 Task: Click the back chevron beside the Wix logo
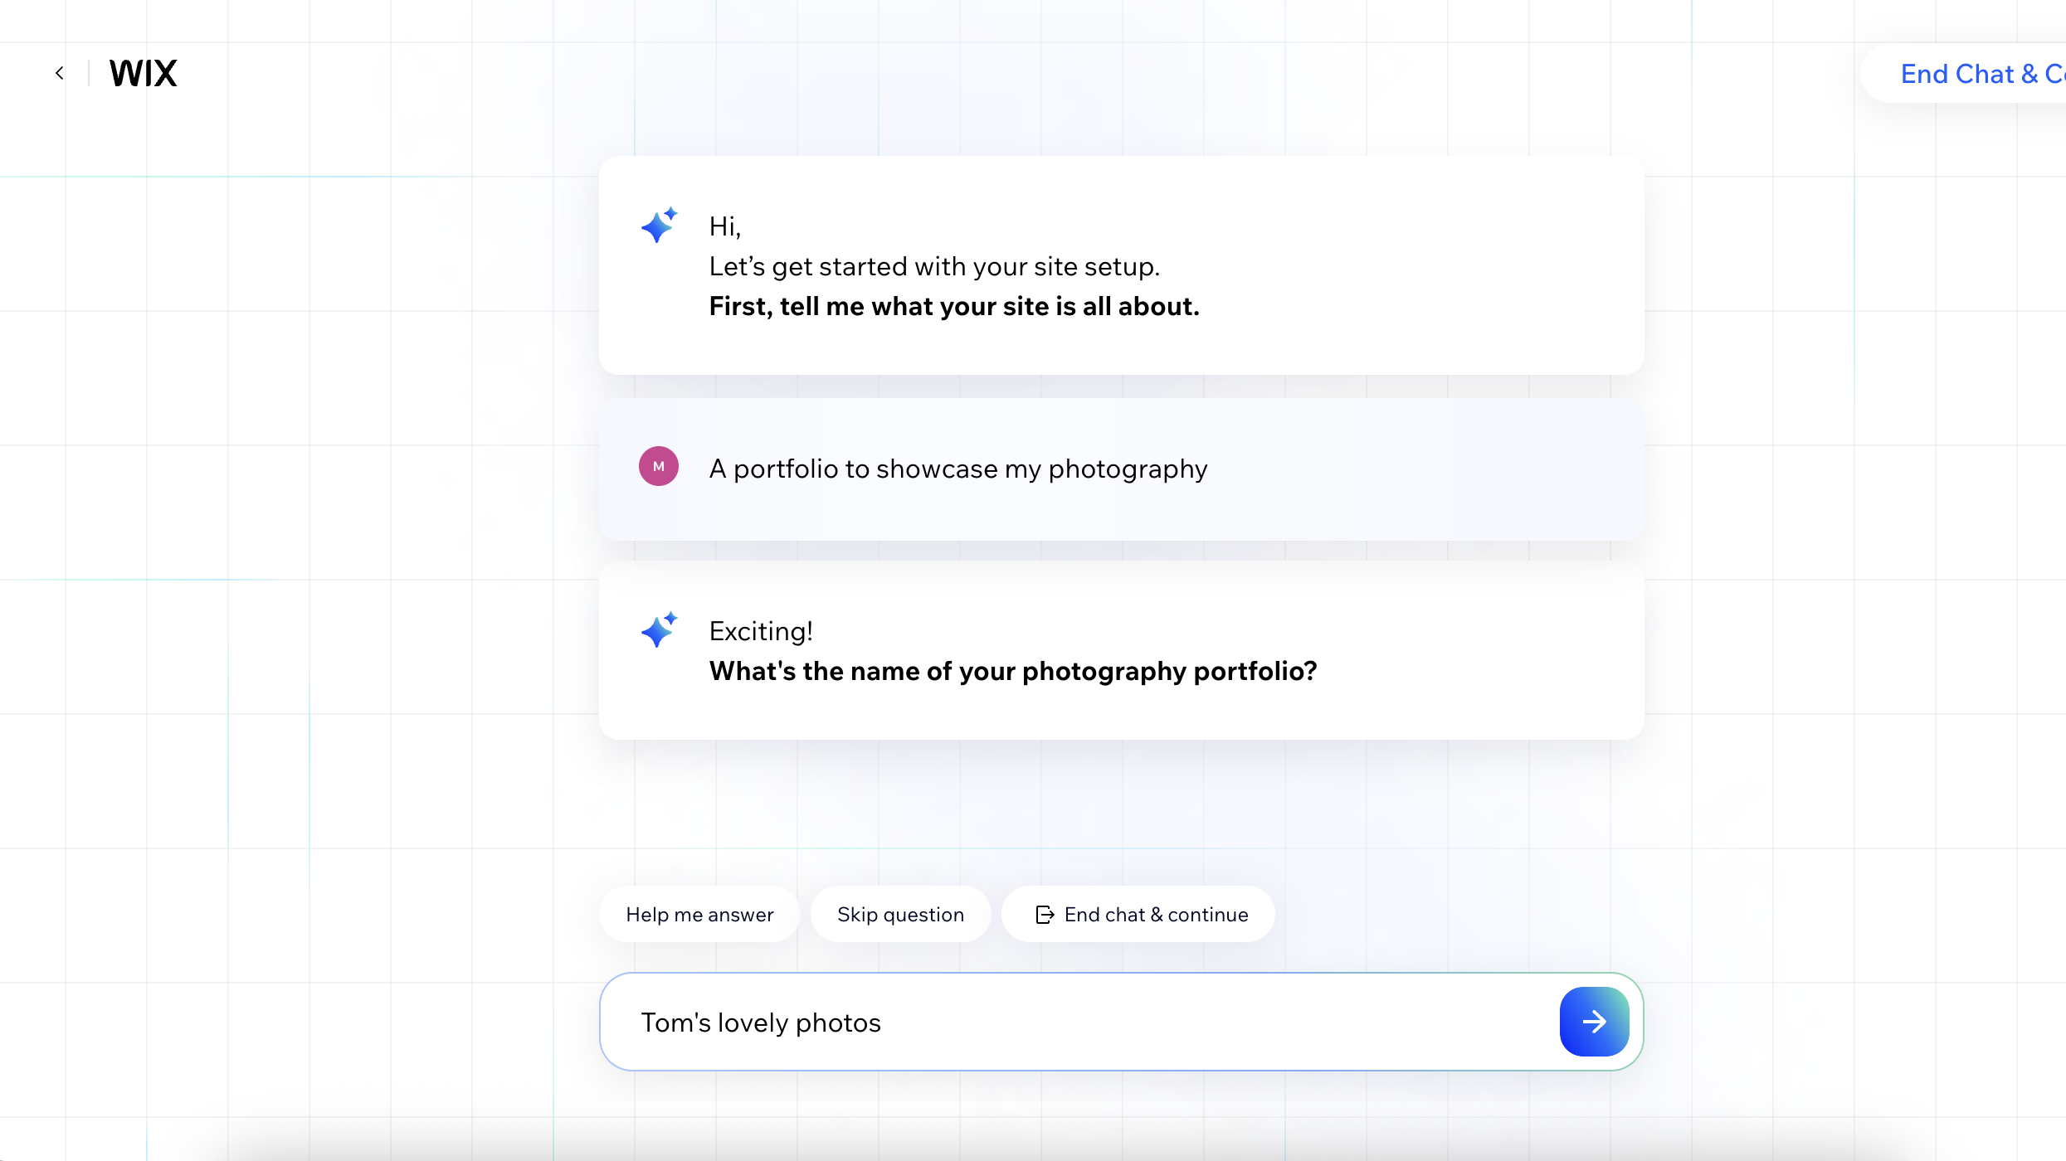tap(59, 73)
